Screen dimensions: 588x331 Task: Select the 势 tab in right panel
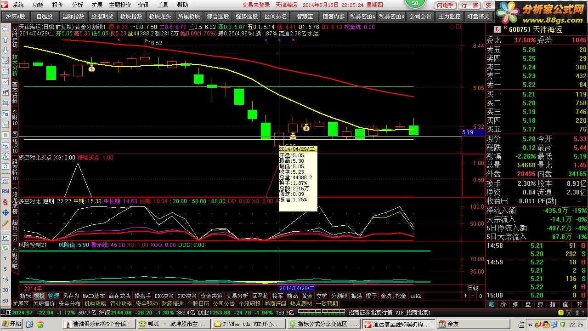[540, 304]
